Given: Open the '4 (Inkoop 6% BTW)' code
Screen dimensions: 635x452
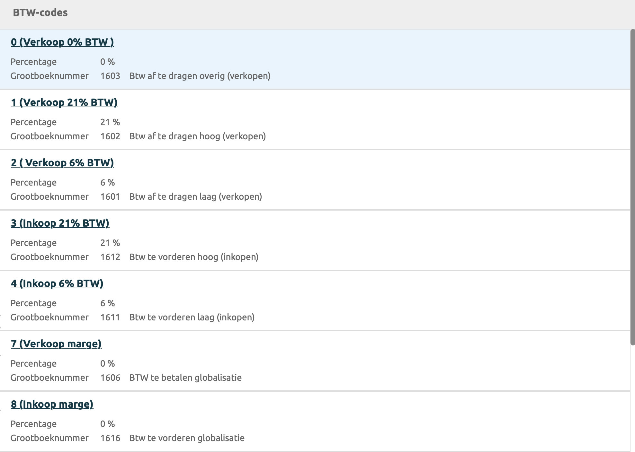Looking at the screenshot, I should click(x=57, y=283).
